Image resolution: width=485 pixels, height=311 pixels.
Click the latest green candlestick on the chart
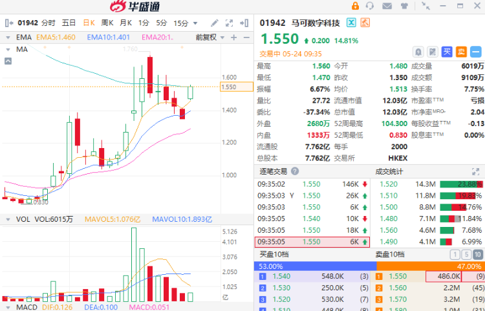pyautogui.click(x=190, y=92)
